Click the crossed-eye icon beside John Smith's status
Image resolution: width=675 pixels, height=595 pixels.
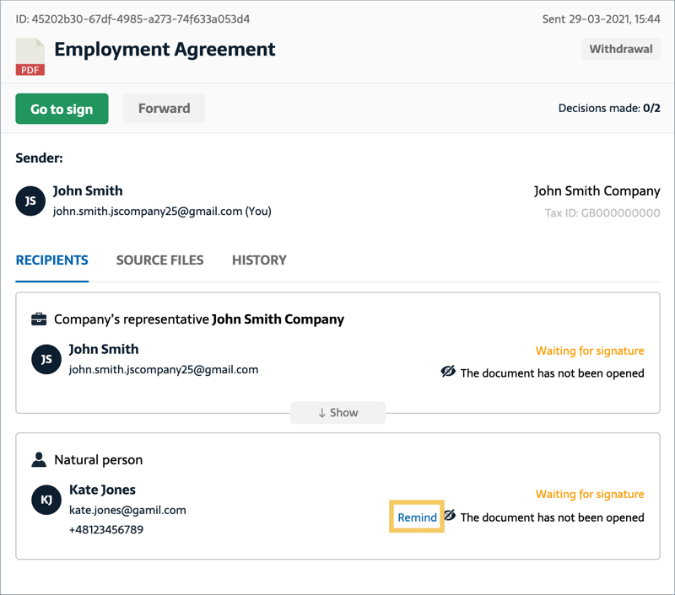(447, 372)
